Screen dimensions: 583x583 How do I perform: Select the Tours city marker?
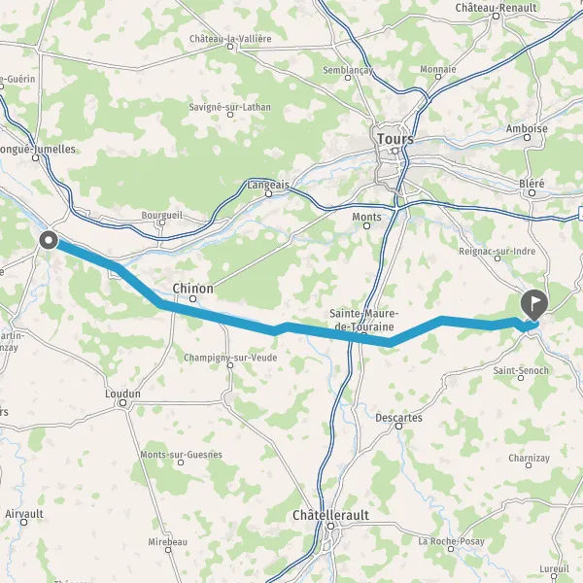pos(395,151)
